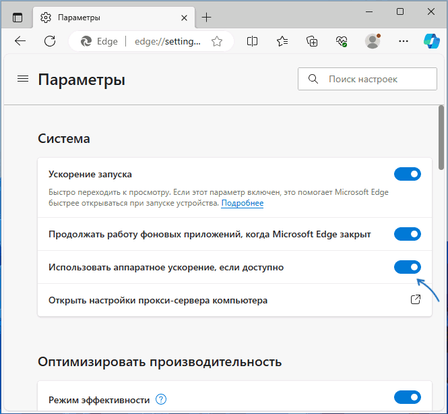Close the Параметры tab
Viewport: 448px width, 414px height.
point(185,18)
